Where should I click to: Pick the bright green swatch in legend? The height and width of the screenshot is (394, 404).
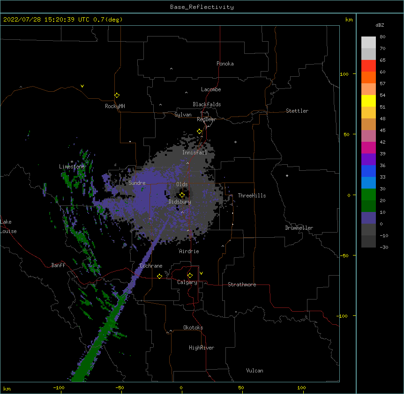tap(368, 195)
